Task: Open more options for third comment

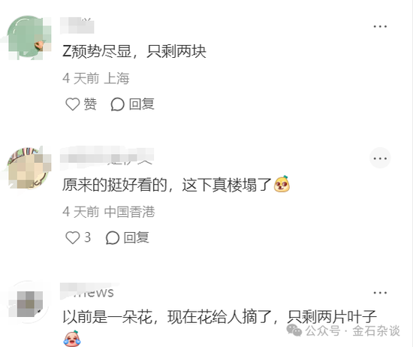Action: click(380, 293)
